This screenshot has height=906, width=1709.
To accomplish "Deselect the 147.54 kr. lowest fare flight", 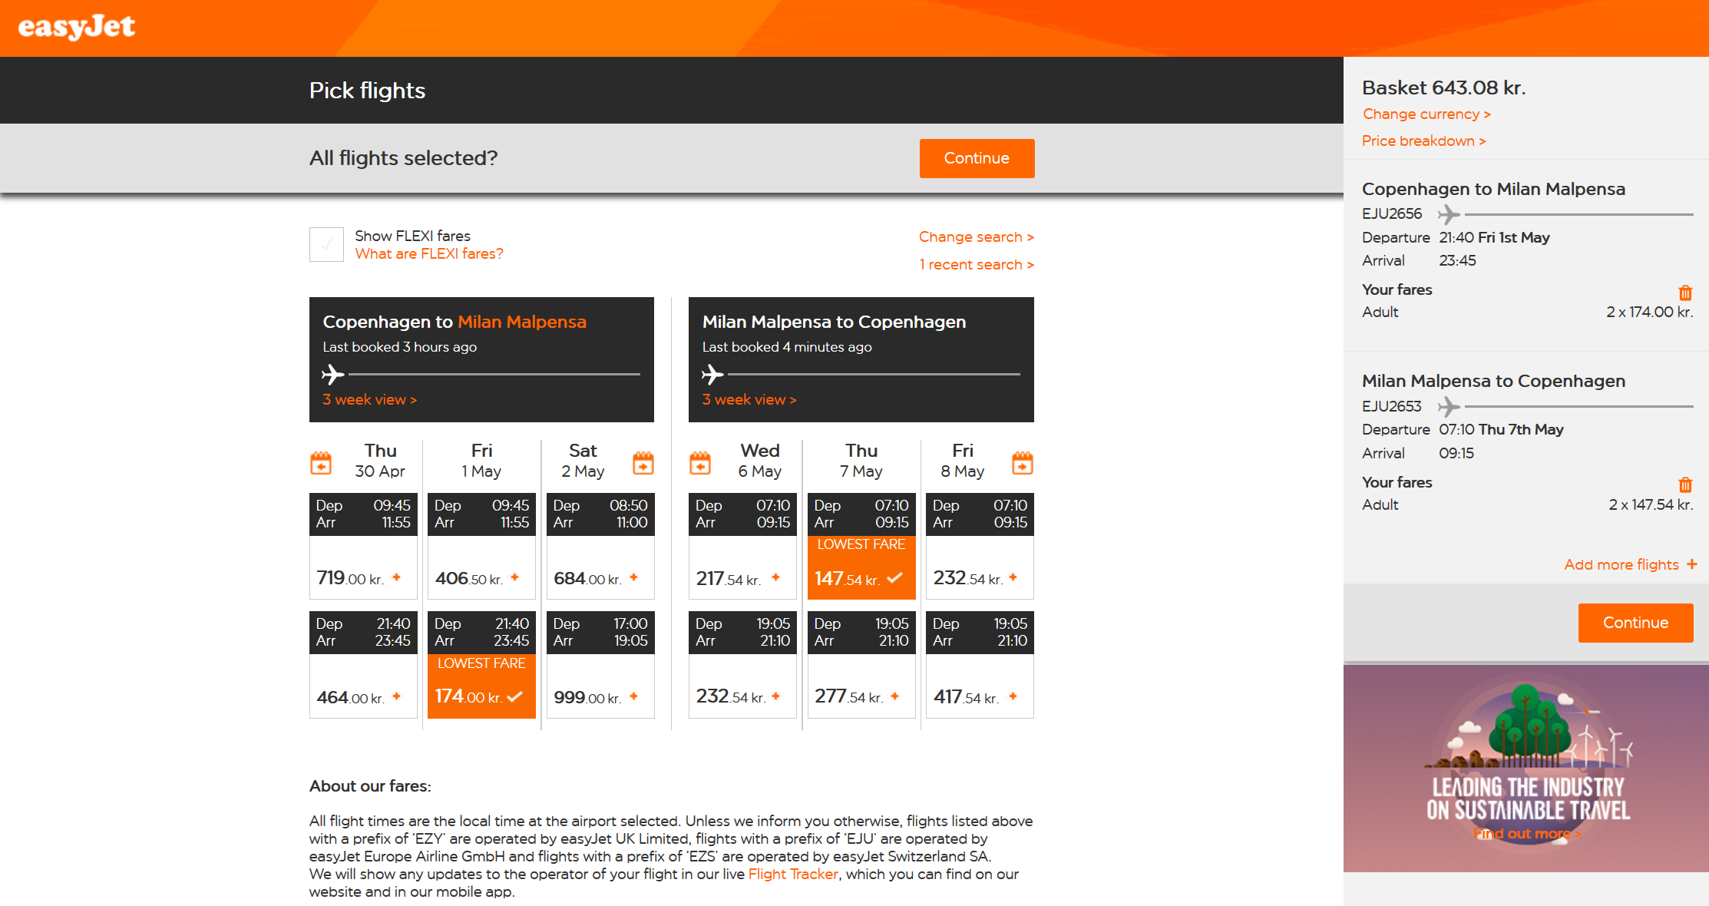I will click(x=861, y=578).
